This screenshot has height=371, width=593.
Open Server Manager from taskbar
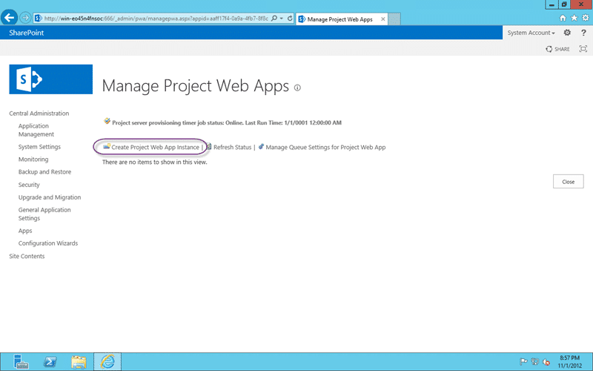[x=21, y=362]
